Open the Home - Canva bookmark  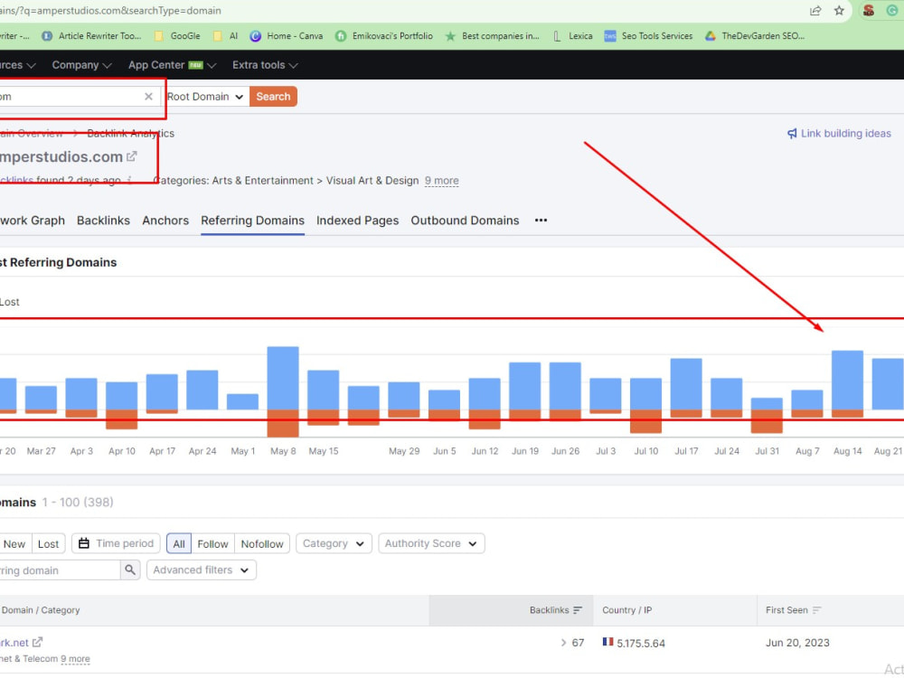(286, 36)
